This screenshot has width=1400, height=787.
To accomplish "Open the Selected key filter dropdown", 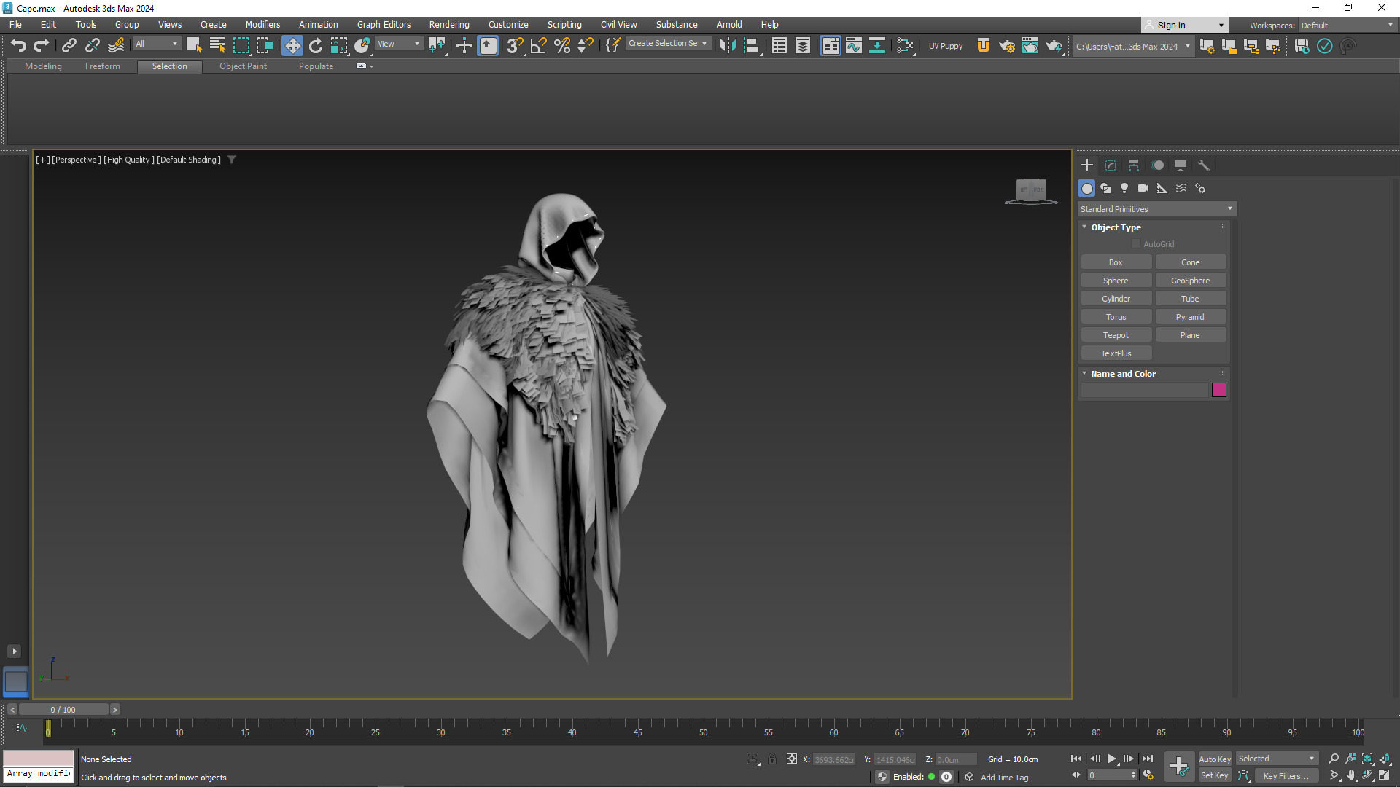I will pos(1277,759).
